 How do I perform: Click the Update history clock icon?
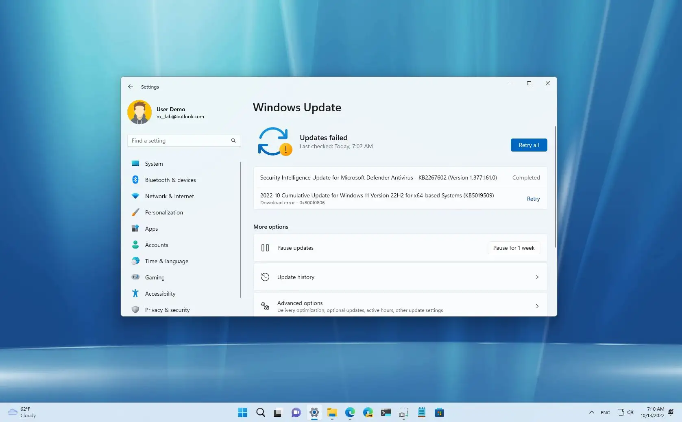click(x=265, y=277)
